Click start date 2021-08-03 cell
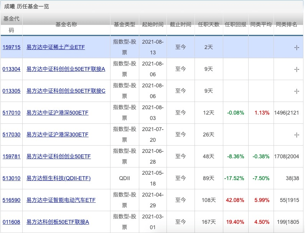The width and height of the screenshot is (305, 233). [153, 113]
